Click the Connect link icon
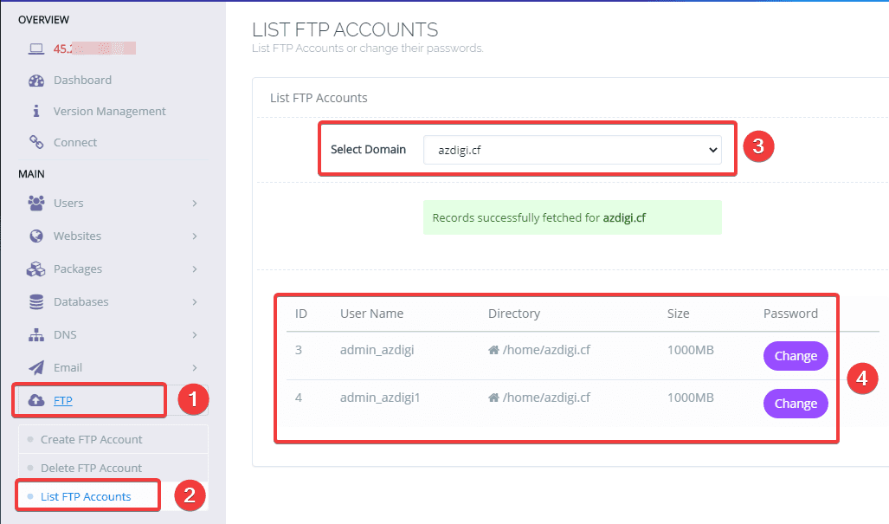Viewport: 889px width, 524px height. click(x=36, y=142)
